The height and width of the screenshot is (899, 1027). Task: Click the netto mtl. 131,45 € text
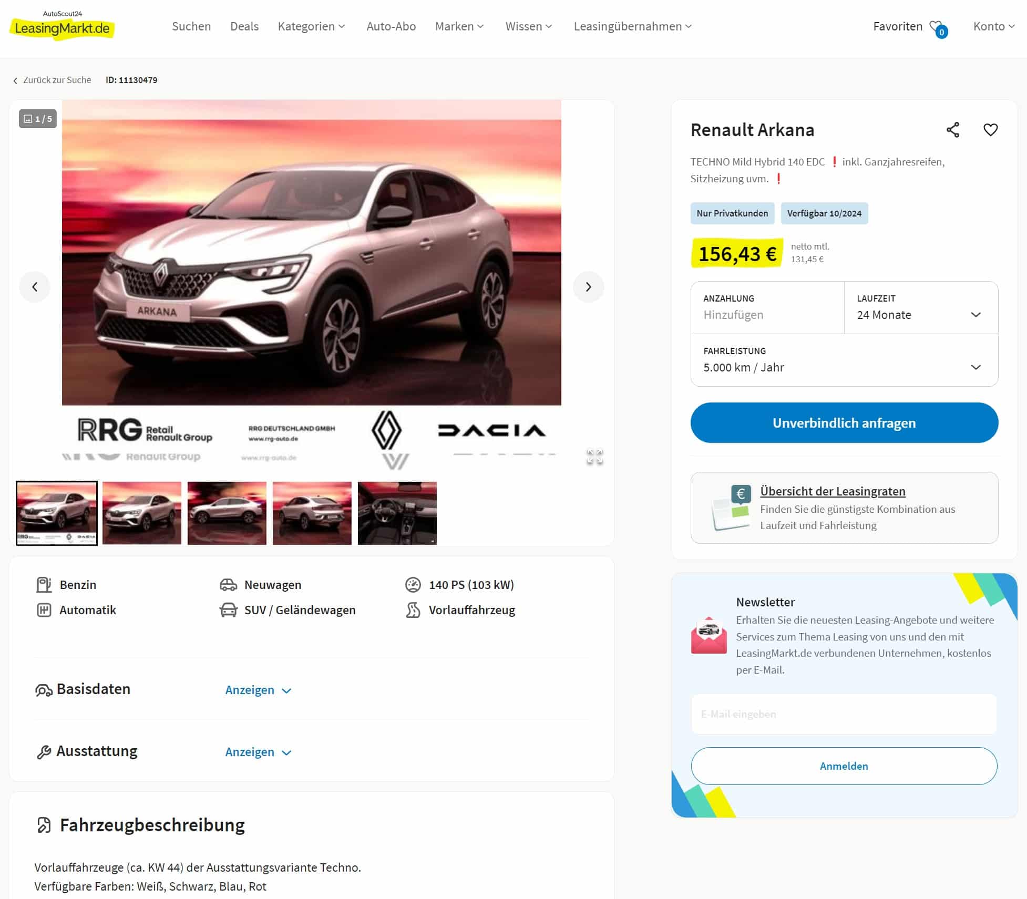810,253
